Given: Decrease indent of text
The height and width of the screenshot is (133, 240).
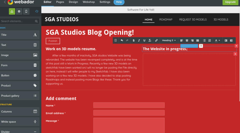Looking at the screenshot, I should [x=231, y=41].
